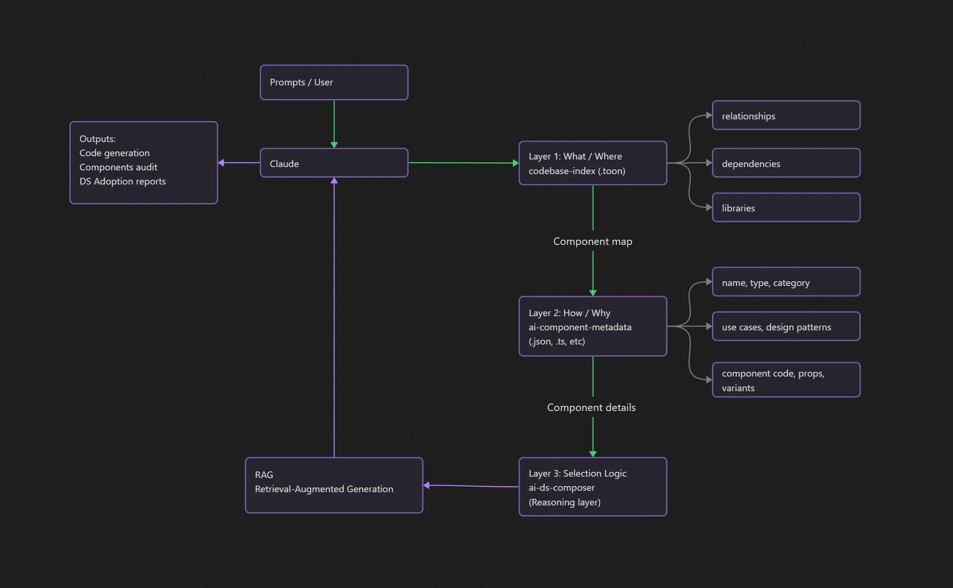Click the Claude node box
This screenshot has width=953, height=588.
[x=334, y=163]
